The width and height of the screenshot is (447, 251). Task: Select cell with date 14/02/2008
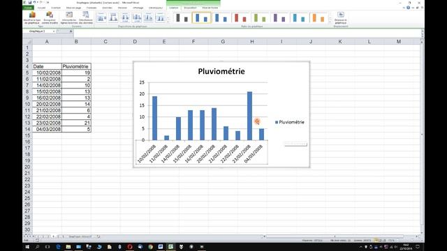[x=47, y=85]
